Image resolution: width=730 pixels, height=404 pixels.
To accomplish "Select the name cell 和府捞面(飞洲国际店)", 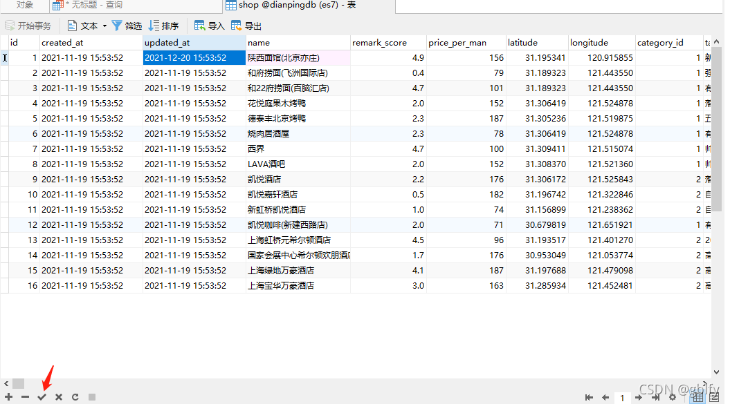I will [298, 73].
